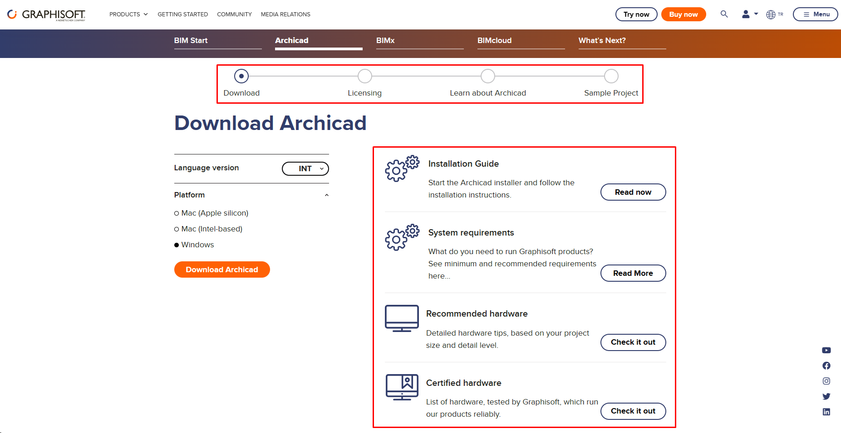841x433 pixels.
Task: Click the orange Download Archicad button
Action: coord(222,269)
